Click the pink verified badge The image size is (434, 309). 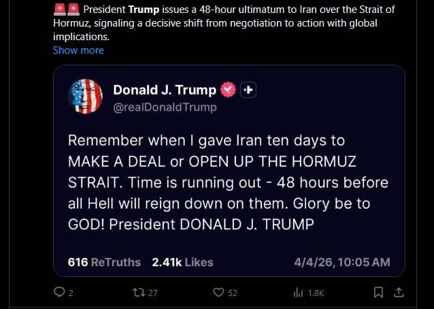click(229, 91)
